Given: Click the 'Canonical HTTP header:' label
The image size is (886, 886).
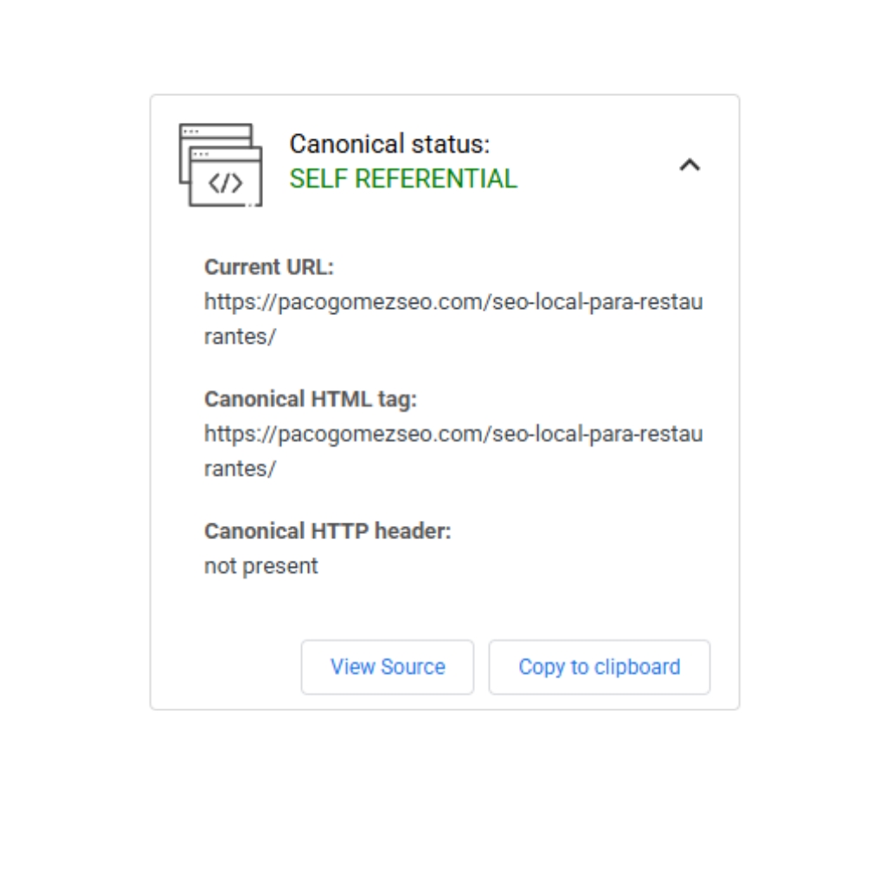Looking at the screenshot, I should pos(327,530).
